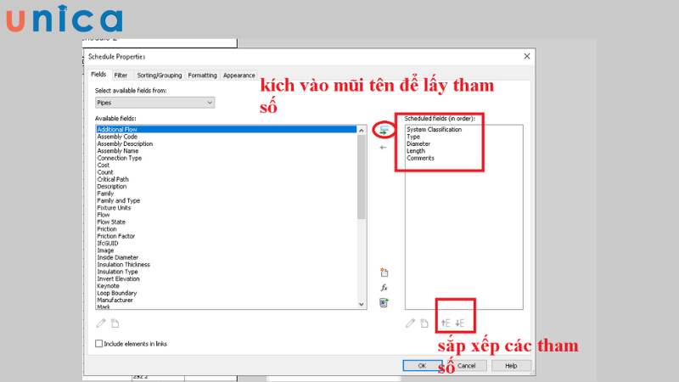
Task: Click the add calculated parameter fx icon
Action: (384, 288)
